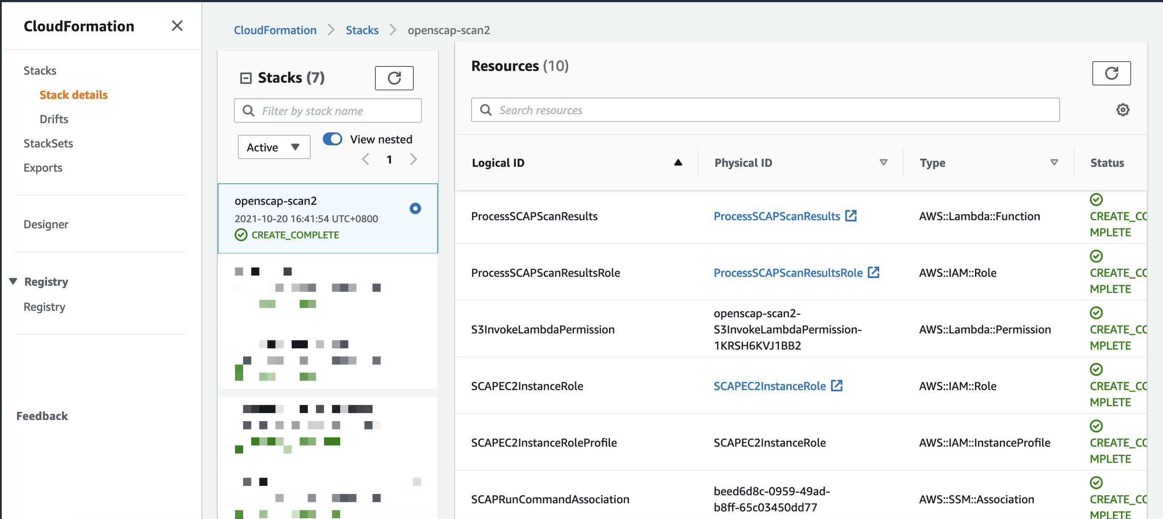Click the Status column header
This screenshot has width=1163, height=519.
click(x=1107, y=163)
